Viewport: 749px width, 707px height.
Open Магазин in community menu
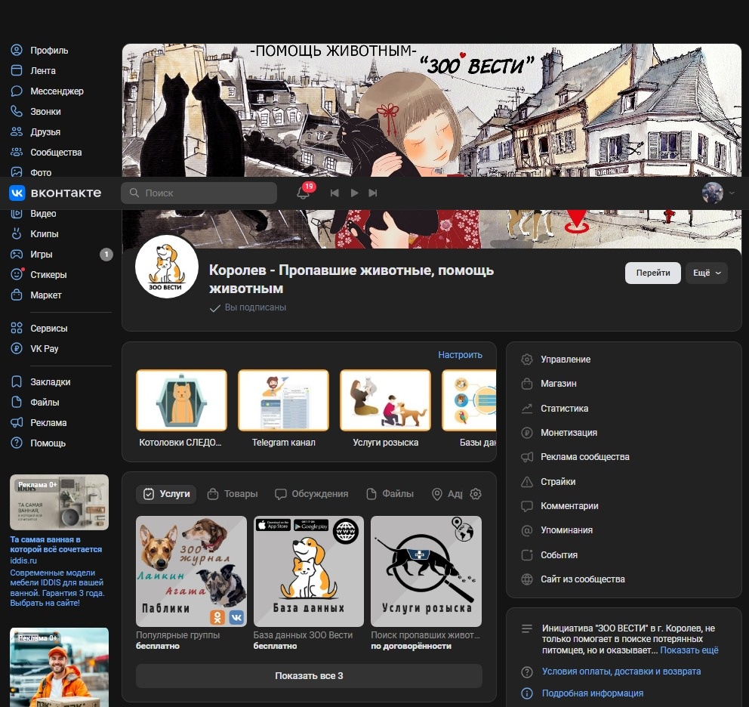[548, 384]
